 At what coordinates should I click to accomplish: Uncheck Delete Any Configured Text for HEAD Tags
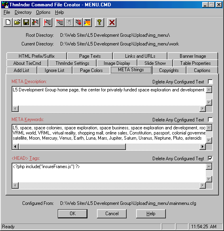(210, 158)
